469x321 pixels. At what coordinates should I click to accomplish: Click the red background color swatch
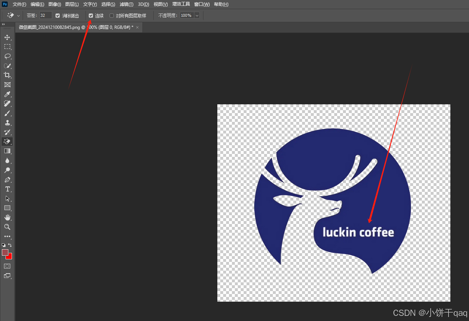pyautogui.click(x=10, y=257)
